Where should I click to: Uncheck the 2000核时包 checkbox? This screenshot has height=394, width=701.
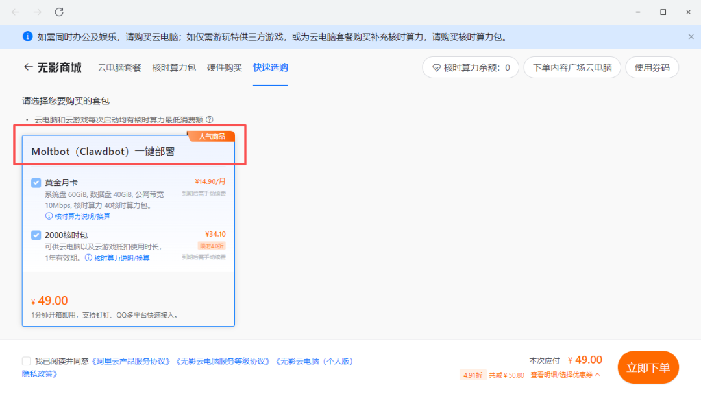point(36,235)
